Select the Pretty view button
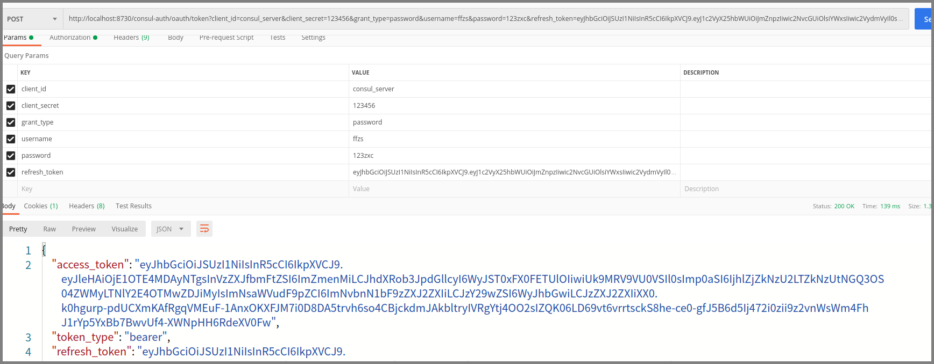934x364 pixels. tap(18, 229)
